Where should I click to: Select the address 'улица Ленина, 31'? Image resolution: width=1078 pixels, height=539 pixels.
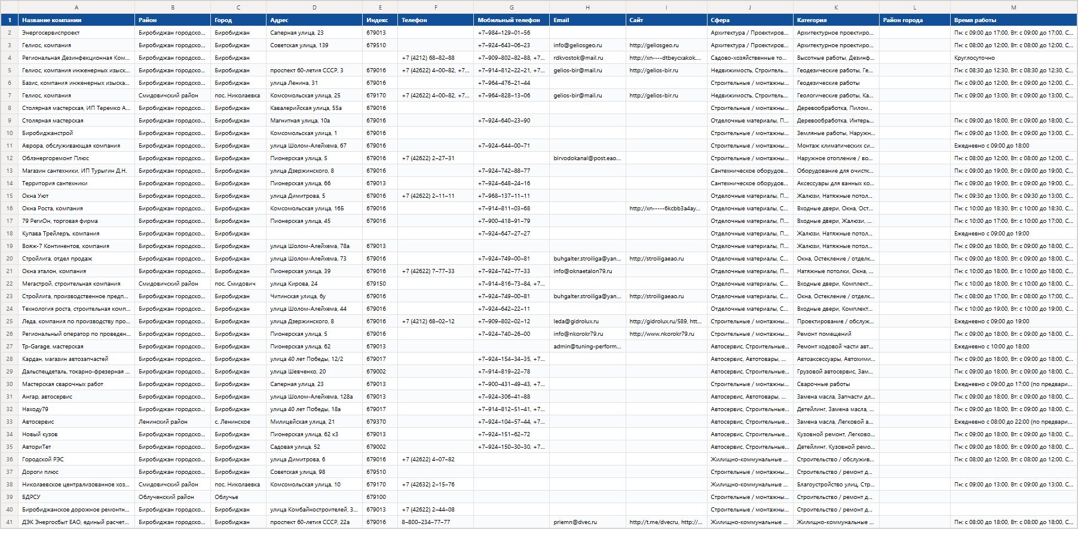[x=314, y=83]
